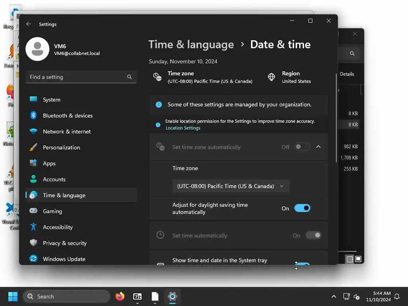Open the Windows Start menu

(x=13, y=296)
